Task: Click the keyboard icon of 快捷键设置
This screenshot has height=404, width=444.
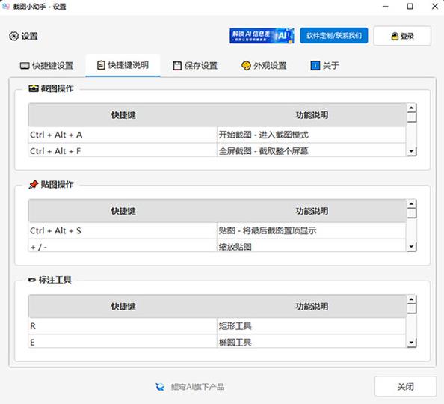Action: pos(25,66)
